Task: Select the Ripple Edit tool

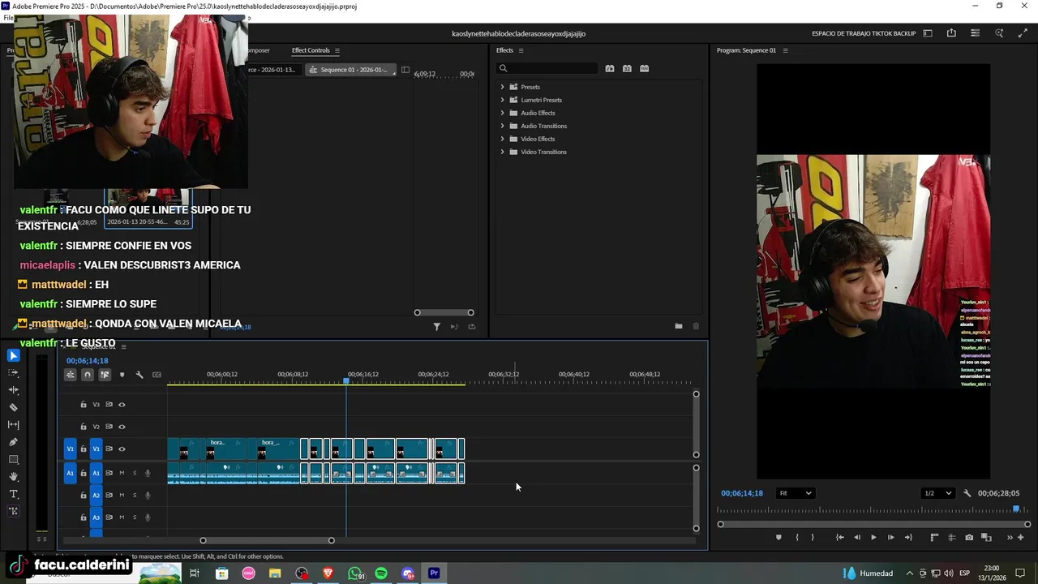Action: pyautogui.click(x=13, y=390)
